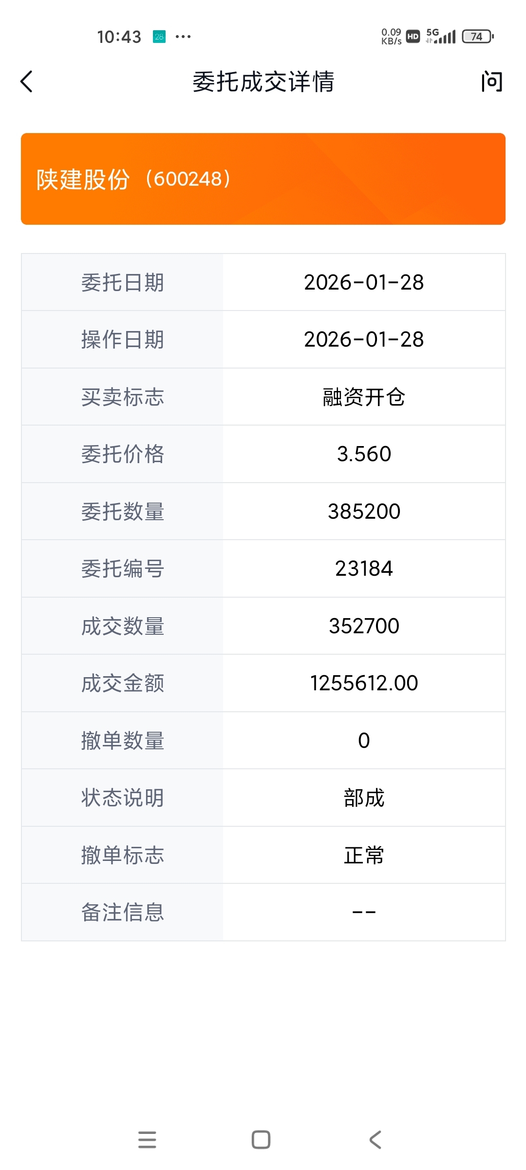
Task: Tap the 状态说明 value 部成
Action: [x=364, y=798]
